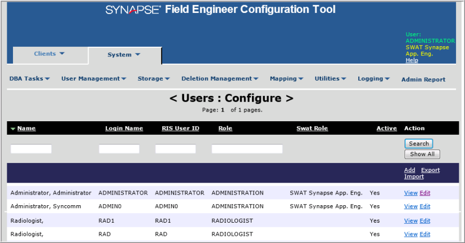
Task: Select the ADMIN0 login name cell
Action: (x=110, y=206)
